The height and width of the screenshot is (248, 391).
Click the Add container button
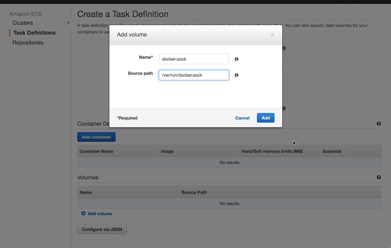(x=96, y=137)
